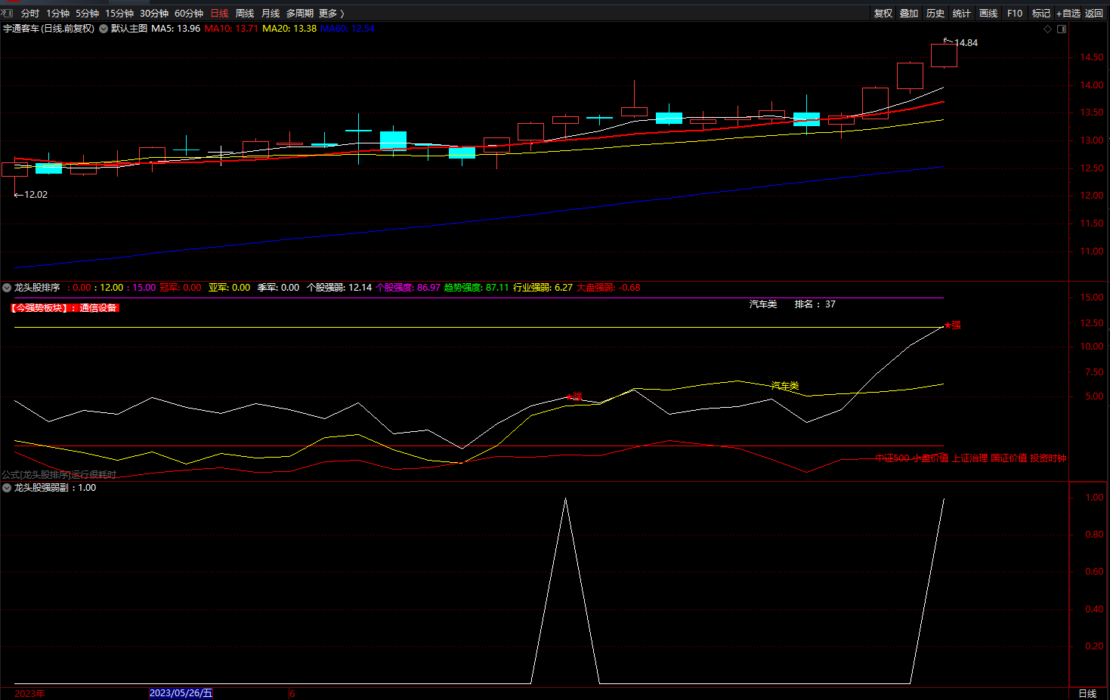The width and height of the screenshot is (1110, 700).
Task: Click the 复权 adjustment button
Action: pyautogui.click(x=883, y=14)
